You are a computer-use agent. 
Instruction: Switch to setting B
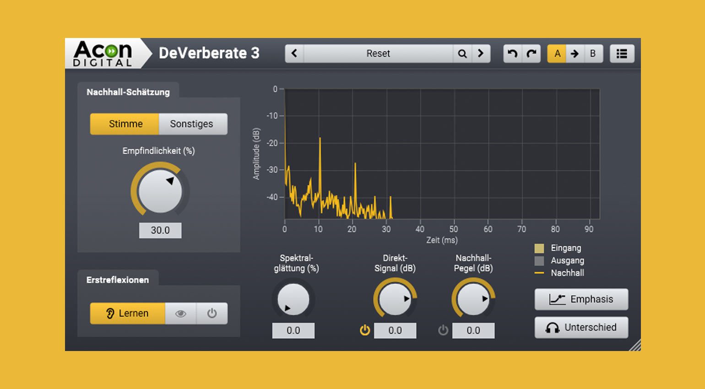(x=593, y=54)
